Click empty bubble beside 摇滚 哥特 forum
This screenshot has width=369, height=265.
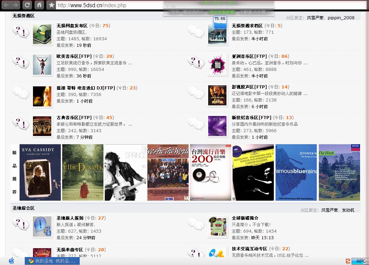[x=21, y=93]
